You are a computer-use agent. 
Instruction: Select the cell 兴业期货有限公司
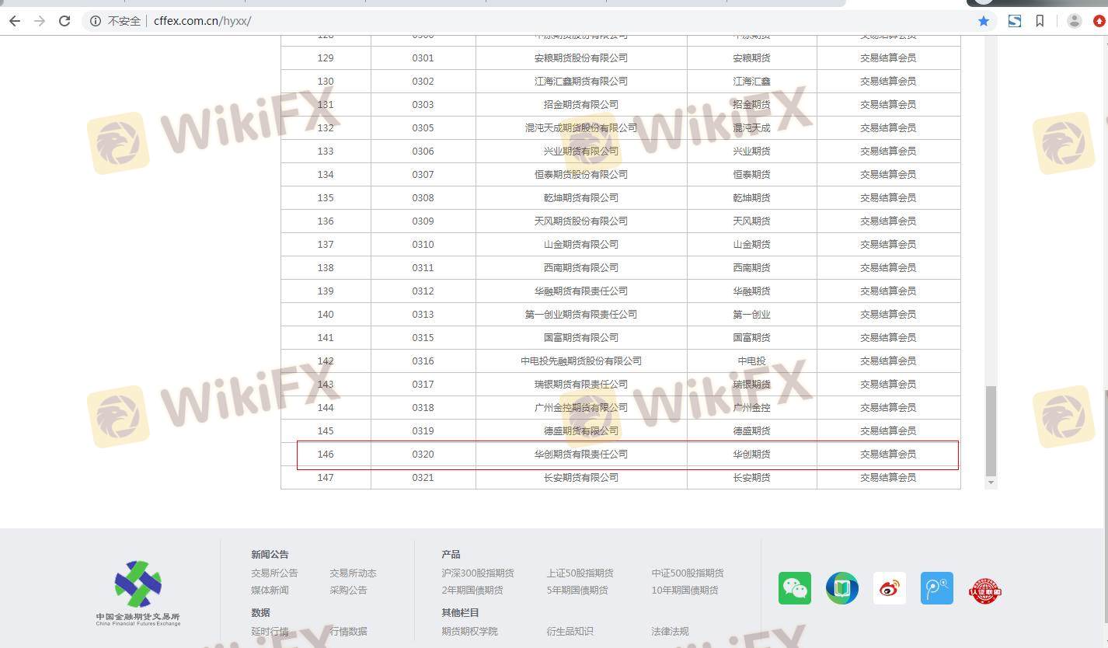tap(581, 151)
